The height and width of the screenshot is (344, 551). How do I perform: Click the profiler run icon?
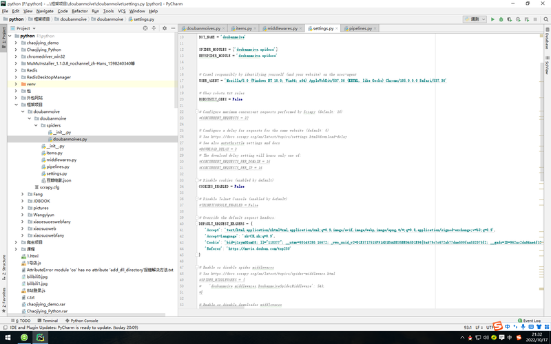(518, 19)
